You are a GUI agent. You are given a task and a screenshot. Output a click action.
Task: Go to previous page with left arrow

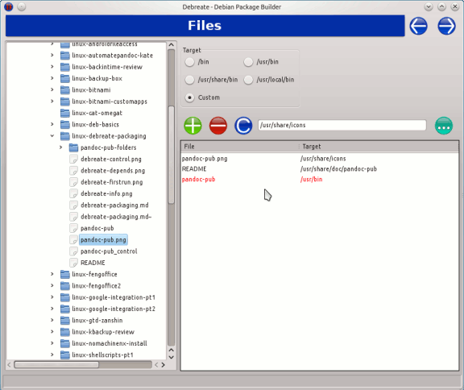418,26
